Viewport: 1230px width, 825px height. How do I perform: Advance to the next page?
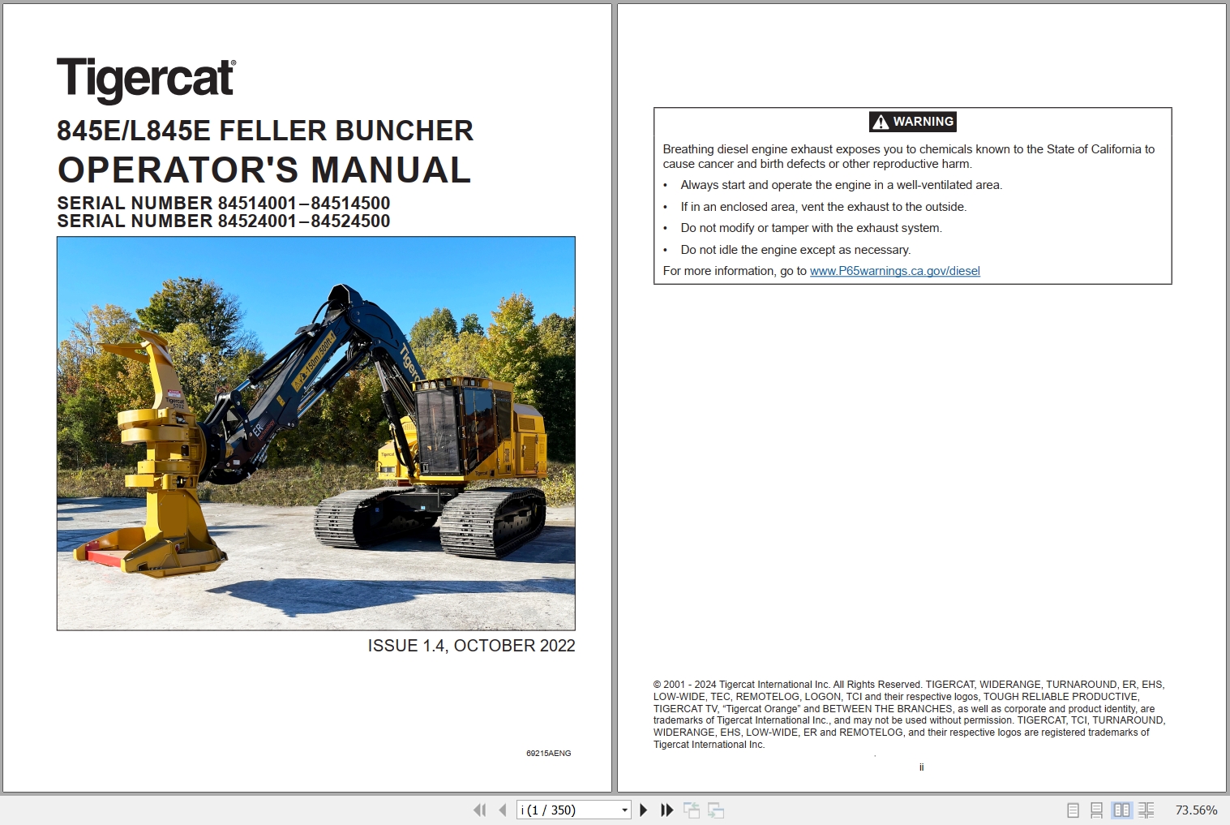(643, 809)
